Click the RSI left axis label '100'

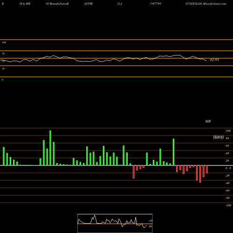coord(4,42)
